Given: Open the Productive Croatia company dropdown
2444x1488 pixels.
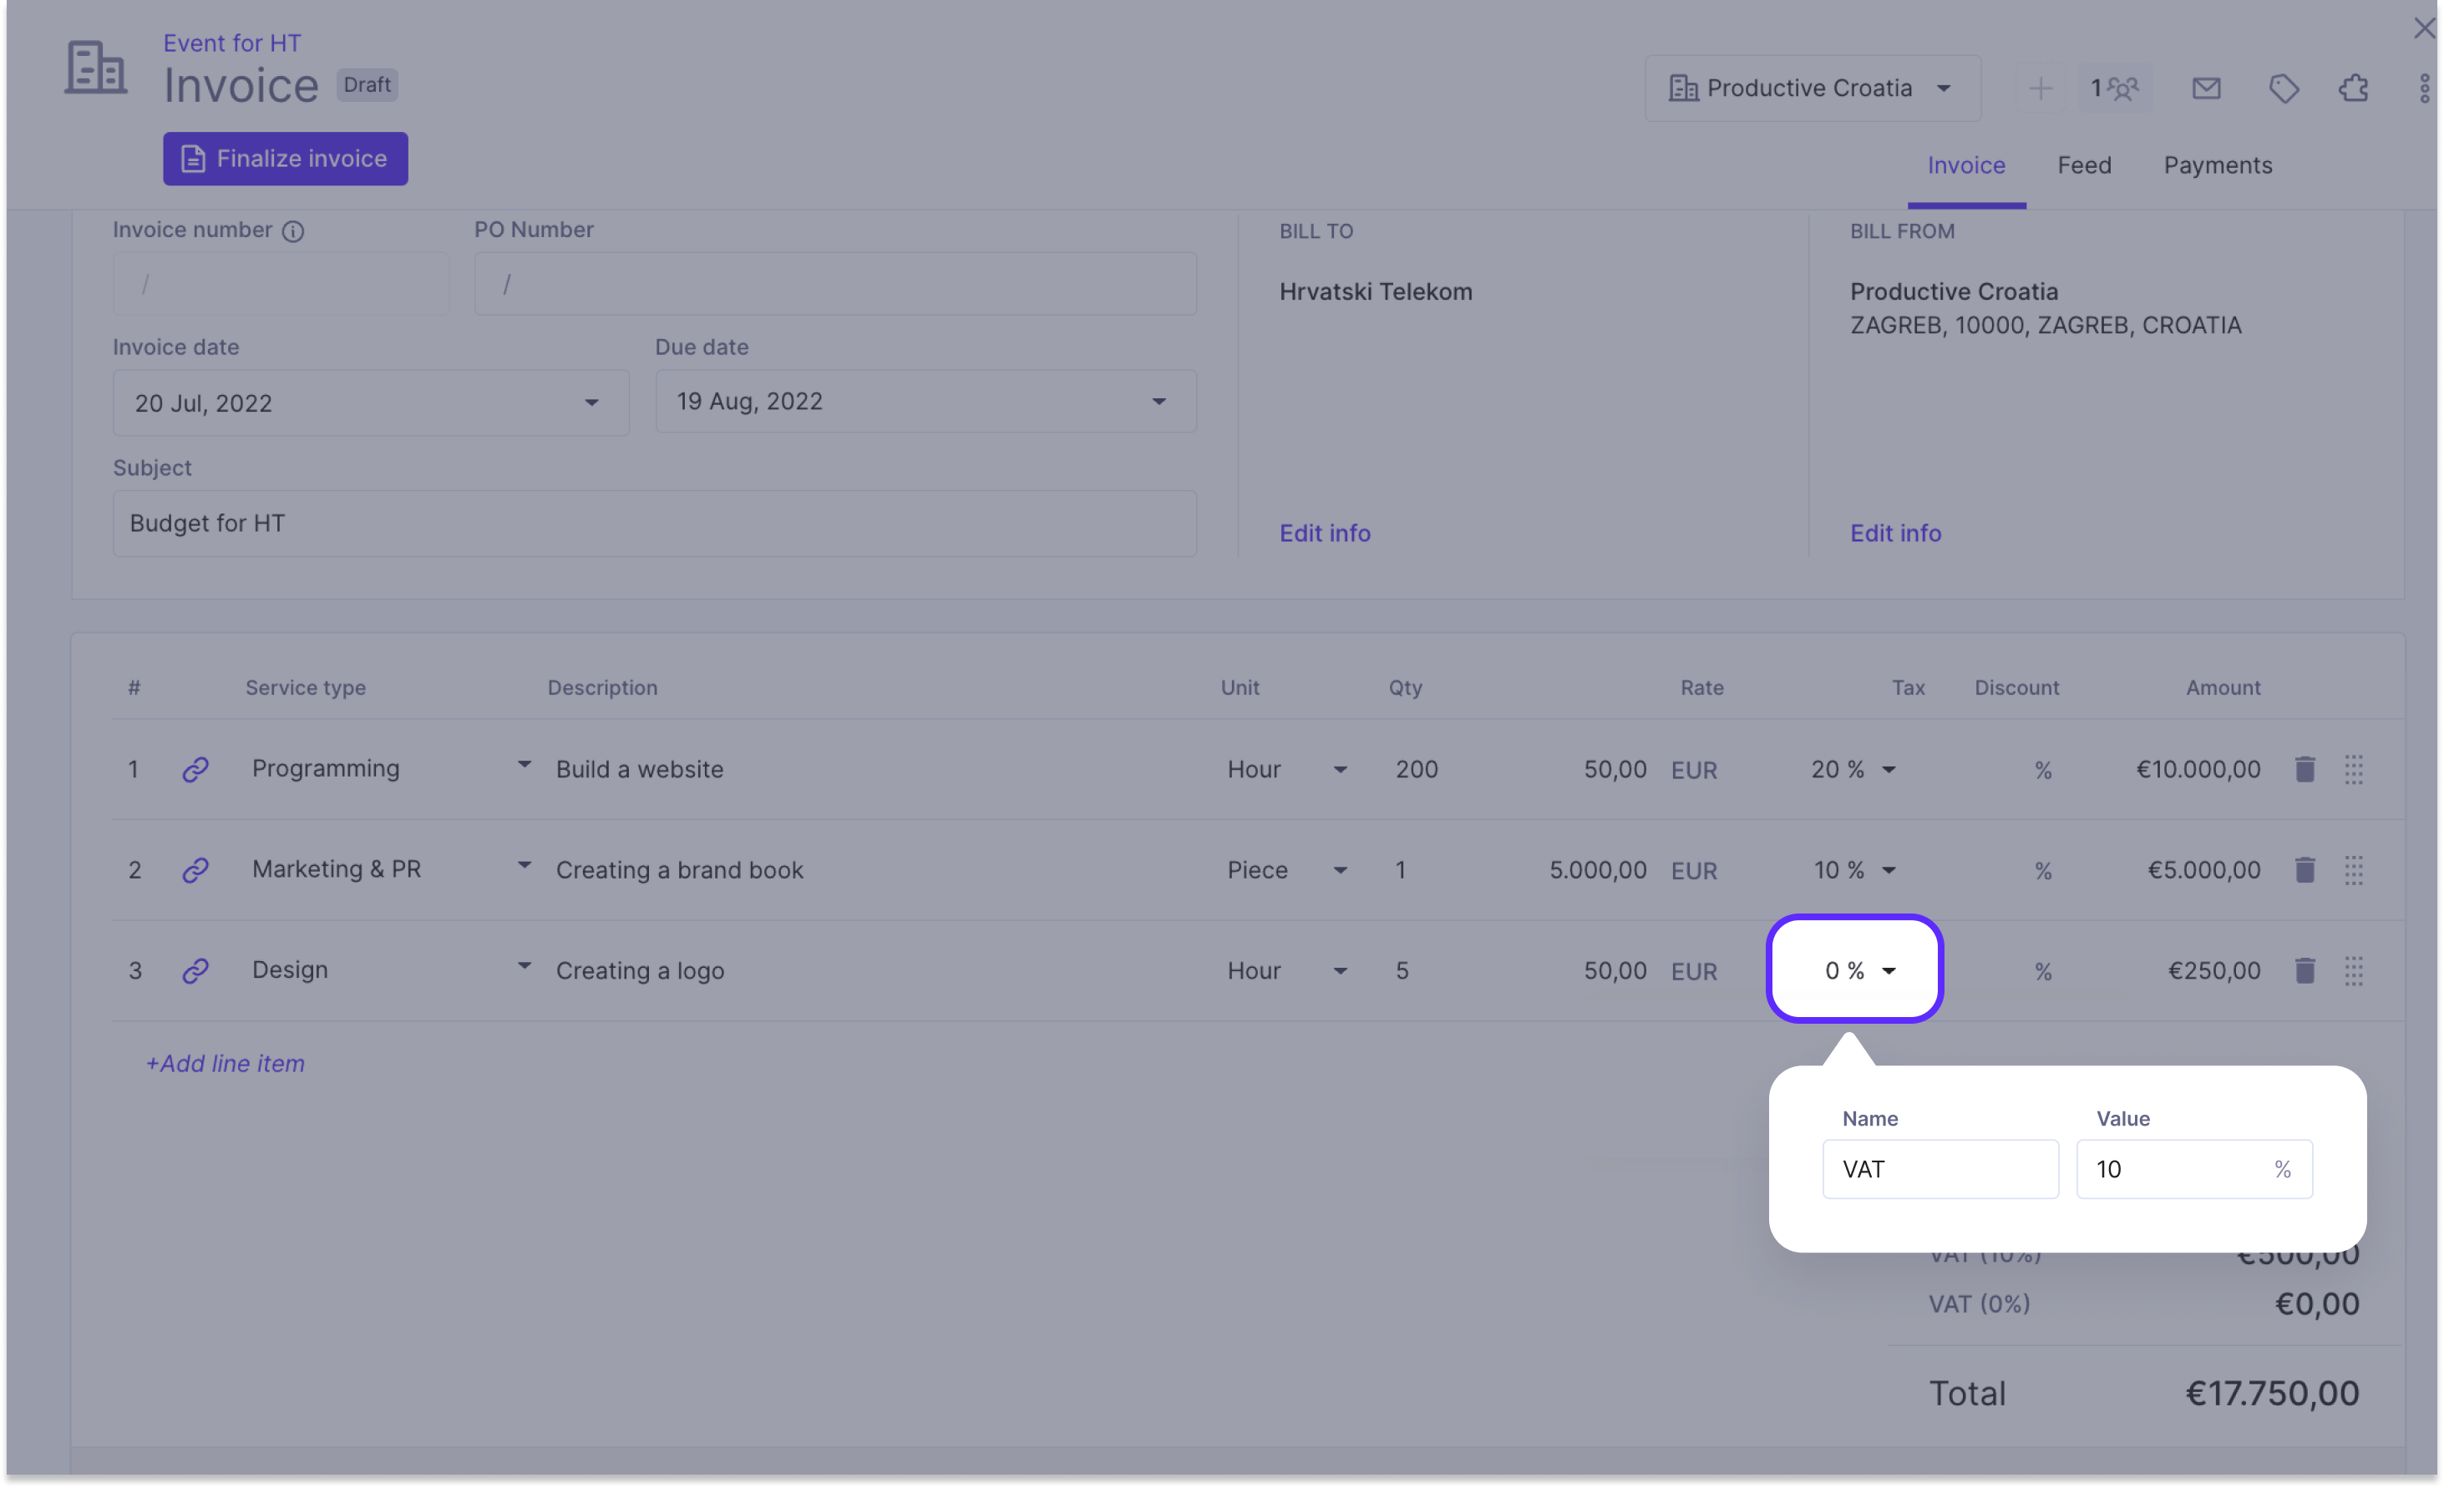Looking at the screenshot, I should tap(1813, 89).
